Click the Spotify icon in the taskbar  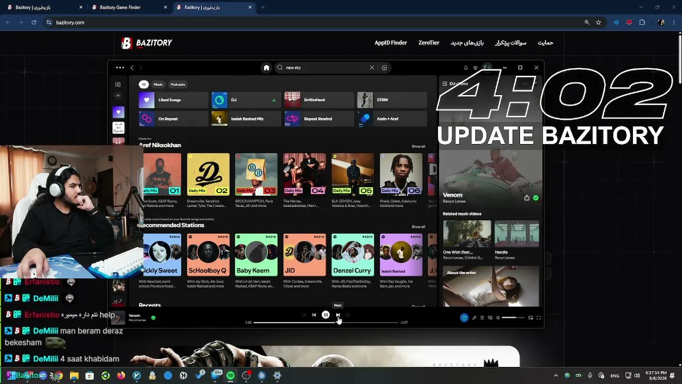231,375
